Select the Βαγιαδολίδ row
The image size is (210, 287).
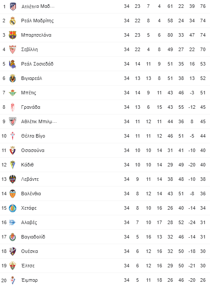tap(105, 237)
